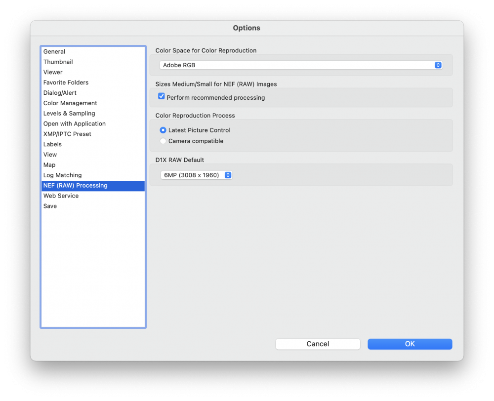Screen dimensions: 494x401
Task: Select the Labels category
Action: point(93,144)
